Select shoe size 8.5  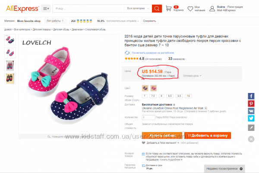point(171,96)
